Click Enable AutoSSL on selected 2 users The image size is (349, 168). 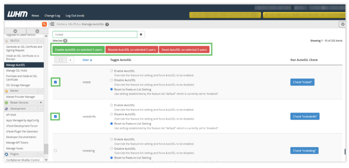point(78,50)
